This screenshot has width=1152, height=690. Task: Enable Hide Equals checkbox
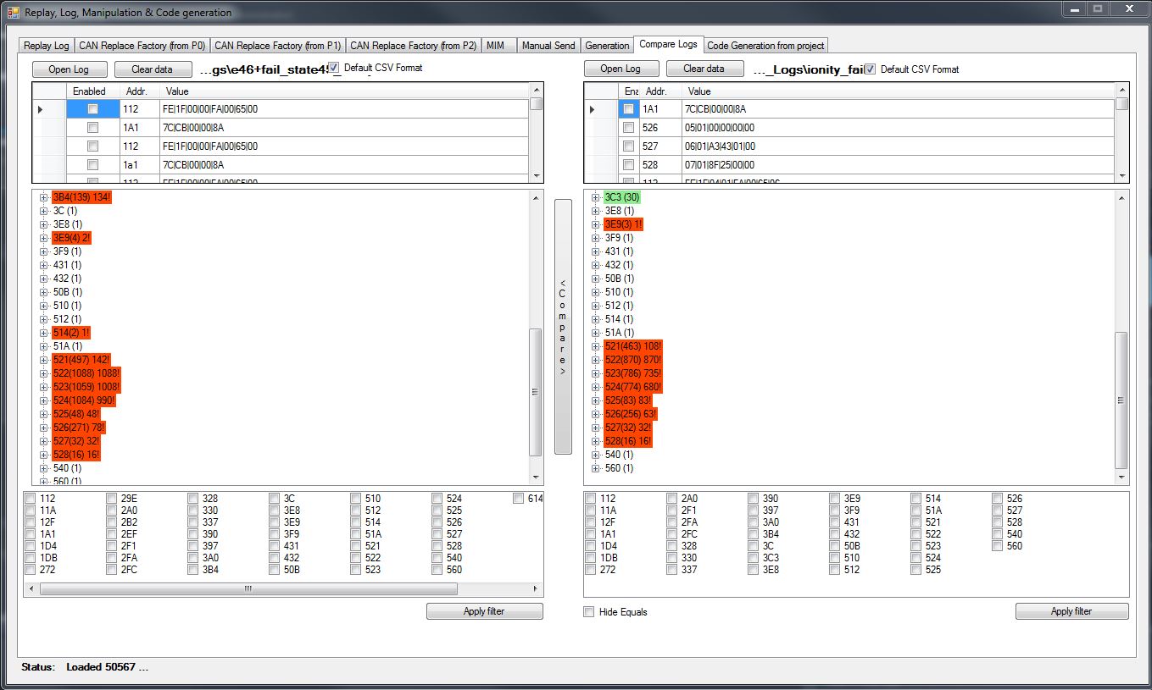click(x=589, y=612)
